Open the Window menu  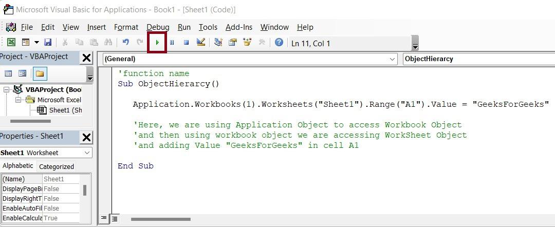(274, 27)
